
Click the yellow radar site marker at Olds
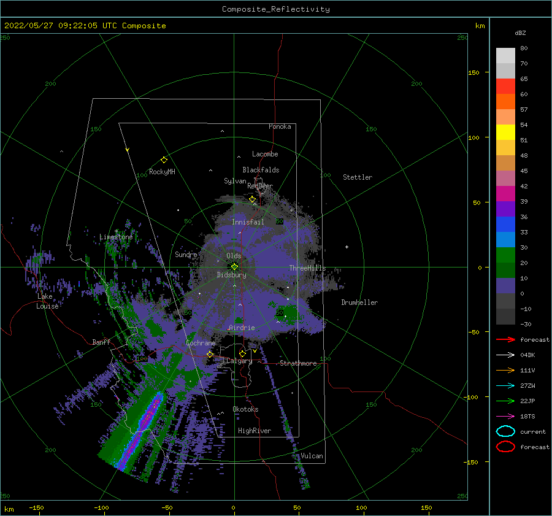click(x=234, y=267)
